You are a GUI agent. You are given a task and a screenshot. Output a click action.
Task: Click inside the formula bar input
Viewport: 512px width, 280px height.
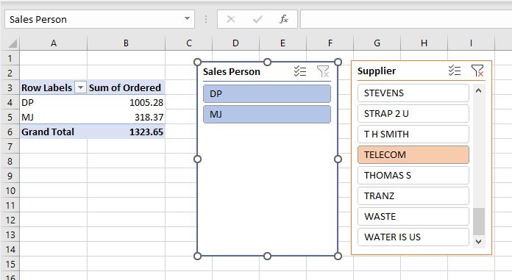tap(406, 19)
